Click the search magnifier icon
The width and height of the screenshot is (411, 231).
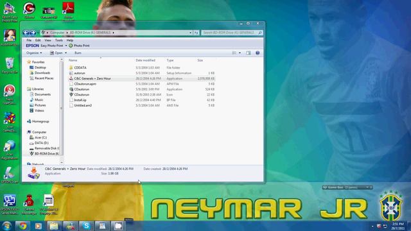click(260, 33)
